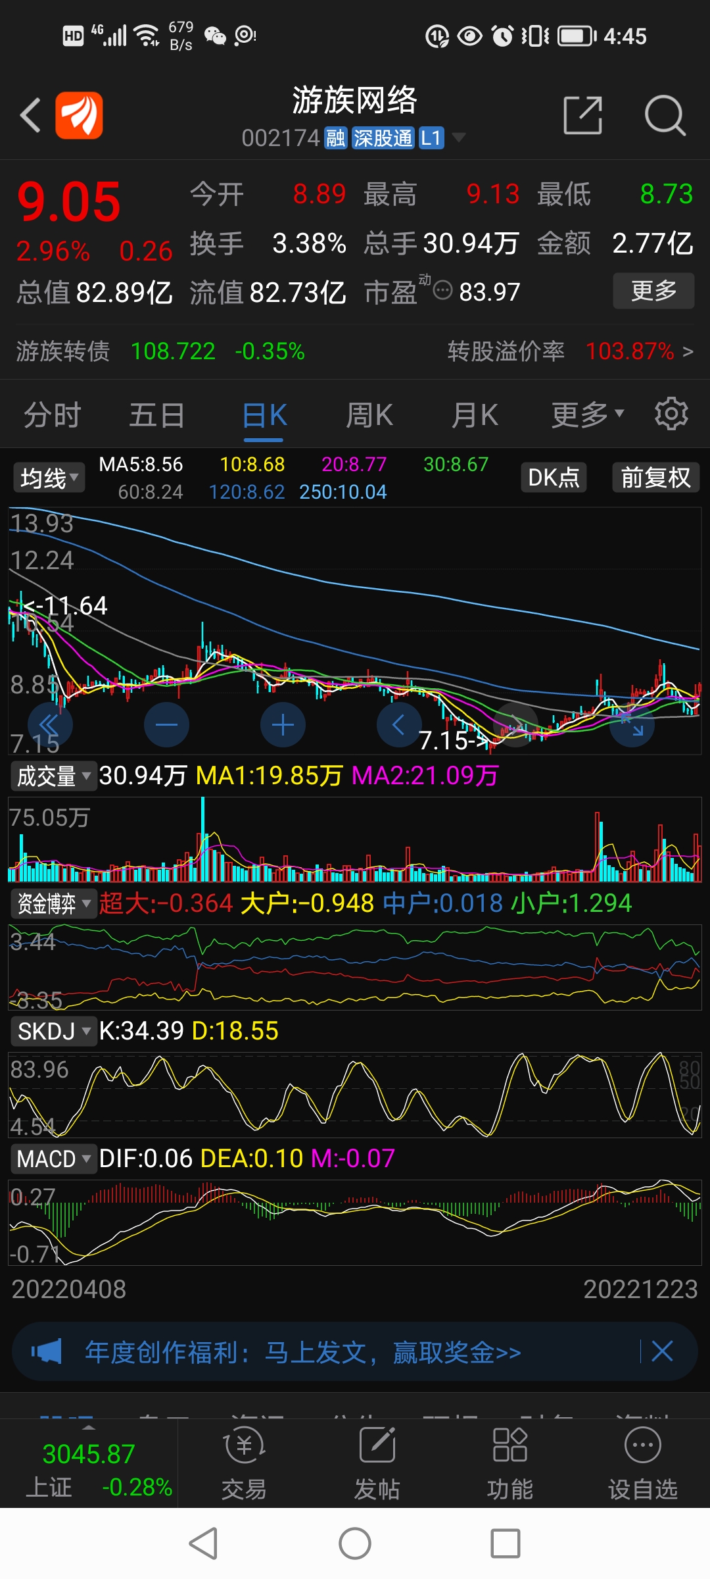Tap the smiley info icon beside 市盈
The width and height of the screenshot is (710, 1579).
point(443,289)
